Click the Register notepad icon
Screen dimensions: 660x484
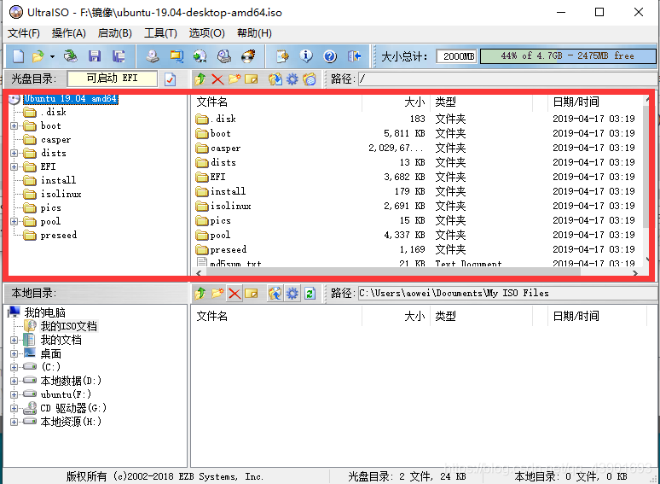282,56
